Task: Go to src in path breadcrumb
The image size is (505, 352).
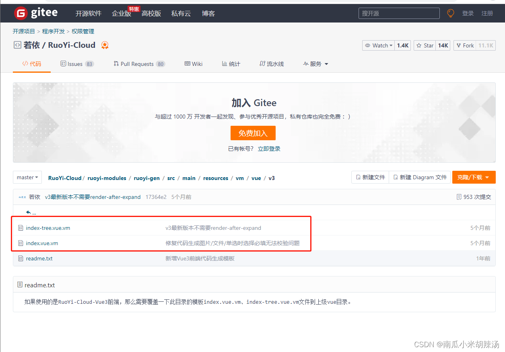Action: [x=171, y=178]
